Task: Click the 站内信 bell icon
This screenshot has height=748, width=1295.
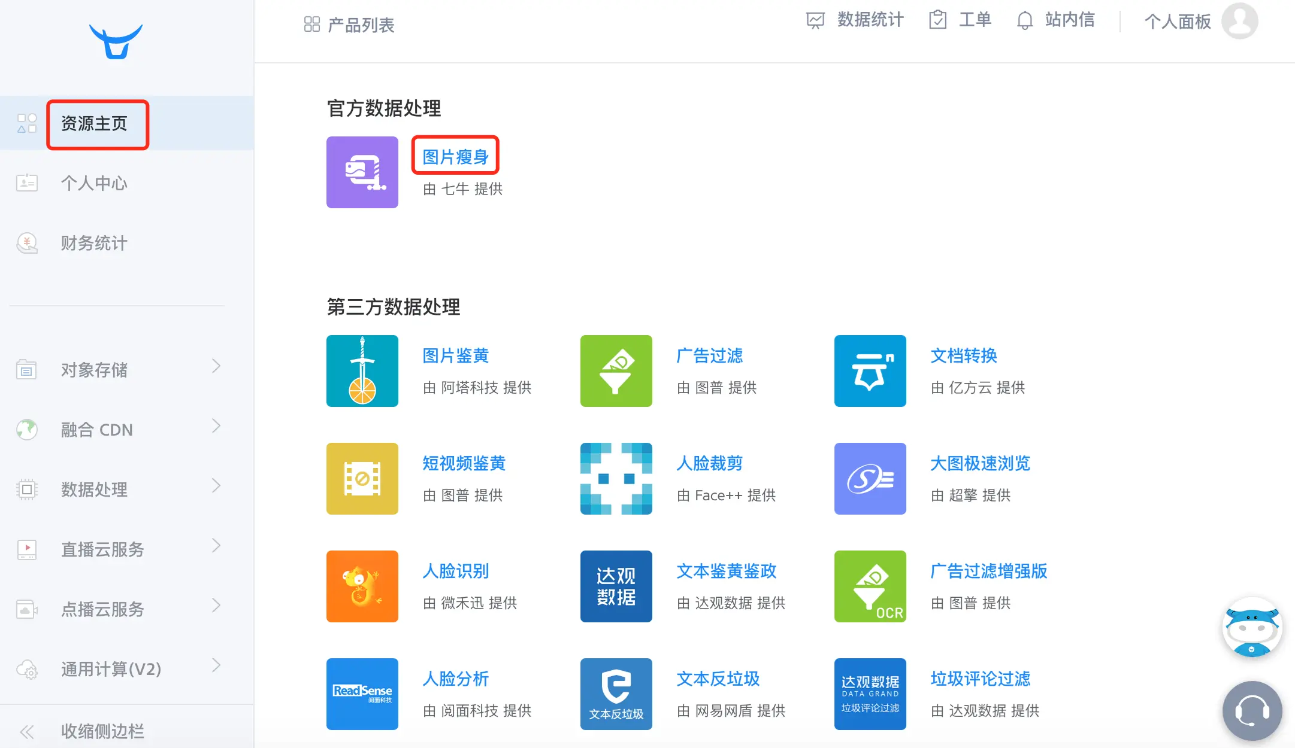Action: pyautogui.click(x=1025, y=20)
